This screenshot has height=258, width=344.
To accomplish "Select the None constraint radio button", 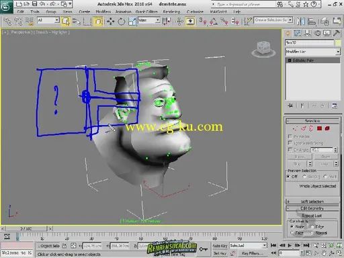I will 292,226.
